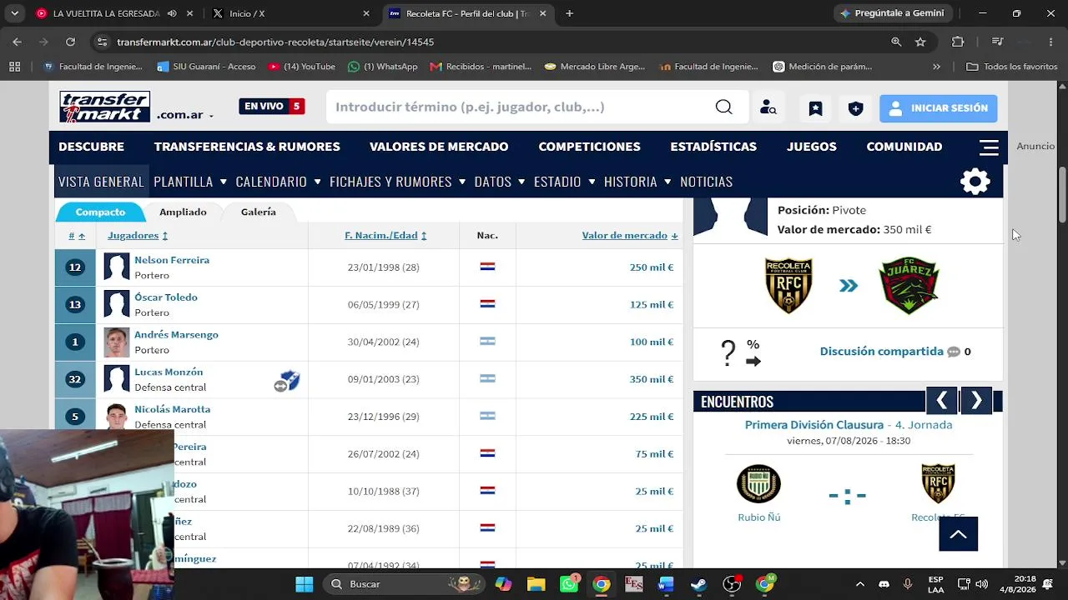Switch to the Ampliado tab

183,212
